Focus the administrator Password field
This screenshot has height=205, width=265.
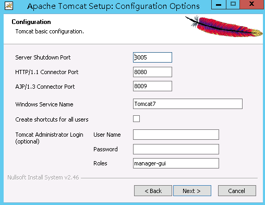176,149
